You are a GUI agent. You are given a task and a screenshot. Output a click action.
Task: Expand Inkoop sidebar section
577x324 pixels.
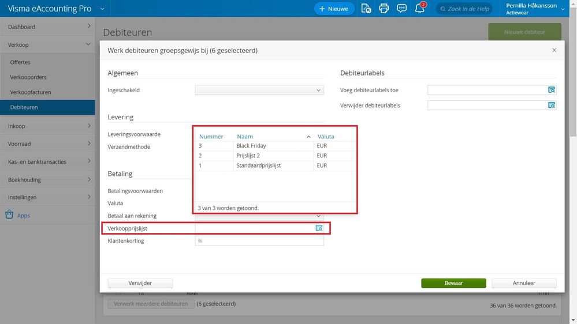[x=47, y=126]
